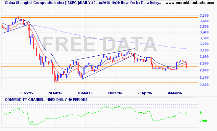Click the 29Apr16 date label
The image size is (217, 131).
[145, 93]
